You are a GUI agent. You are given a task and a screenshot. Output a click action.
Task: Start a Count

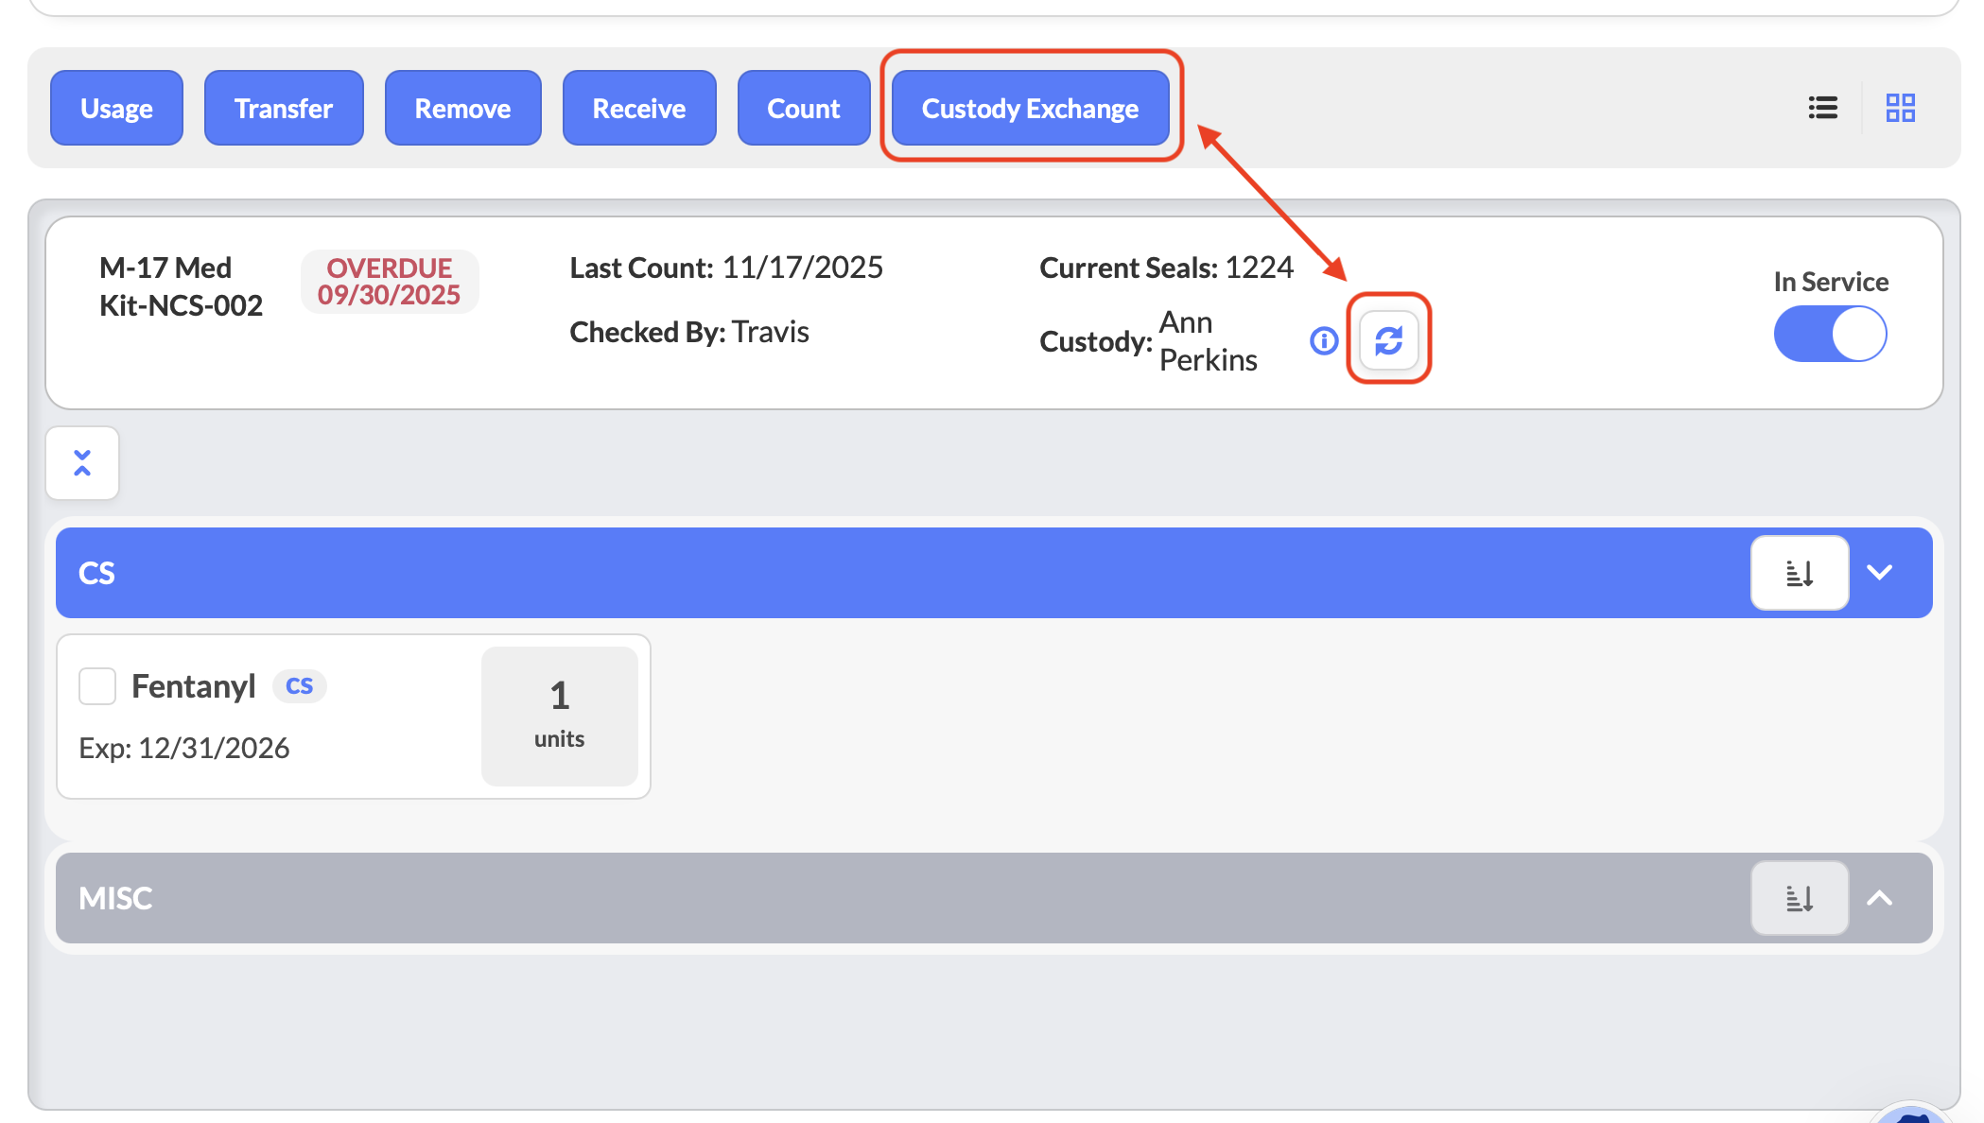pos(803,108)
